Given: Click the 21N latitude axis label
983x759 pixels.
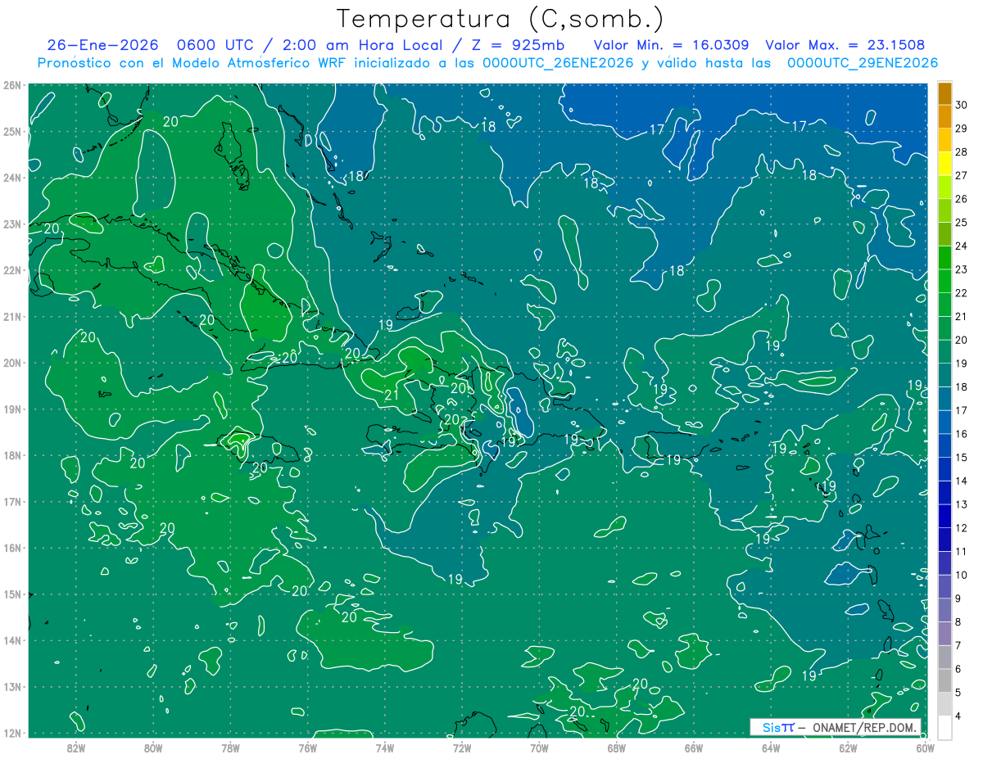Looking at the screenshot, I should (12, 317).
